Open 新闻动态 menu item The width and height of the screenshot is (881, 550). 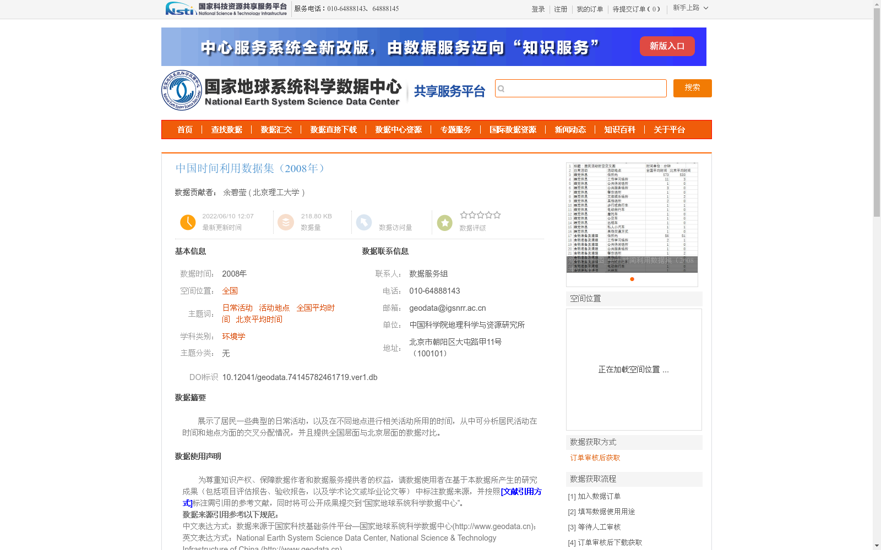point(570,130)
